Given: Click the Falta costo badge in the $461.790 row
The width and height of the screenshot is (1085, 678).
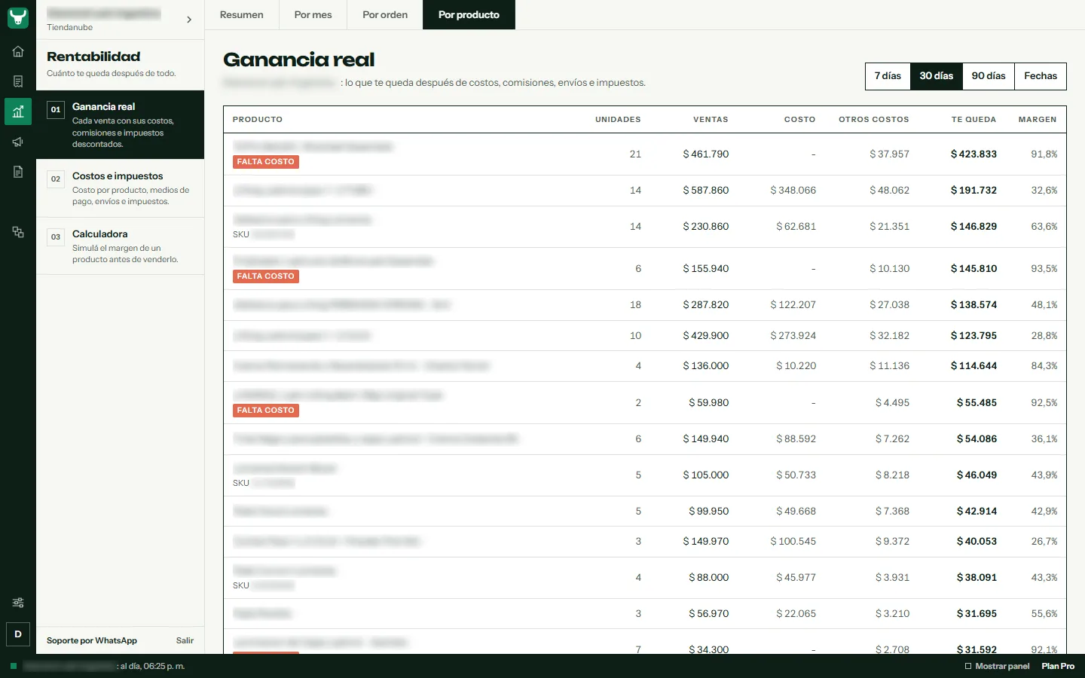Looking at the screenshot, I should tap(266, 162).
